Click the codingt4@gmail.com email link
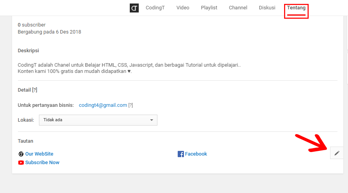The height and width of the screenshot is (193, 348). tap(103, 105)
